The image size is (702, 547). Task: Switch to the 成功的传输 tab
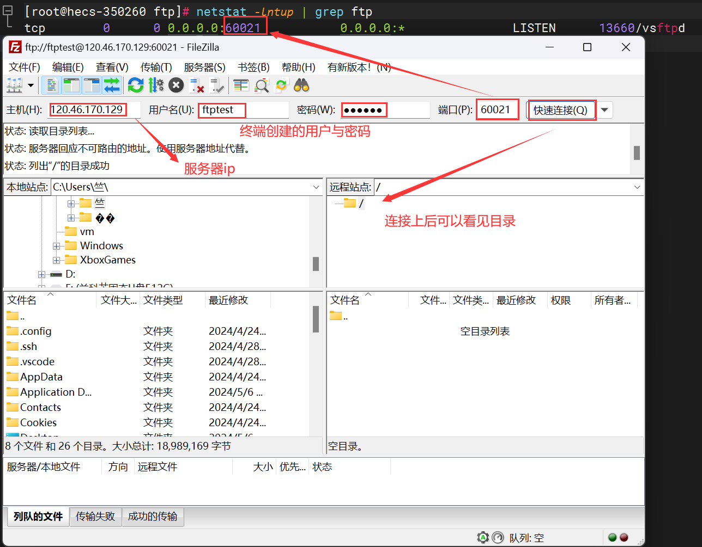coord(153,517)
